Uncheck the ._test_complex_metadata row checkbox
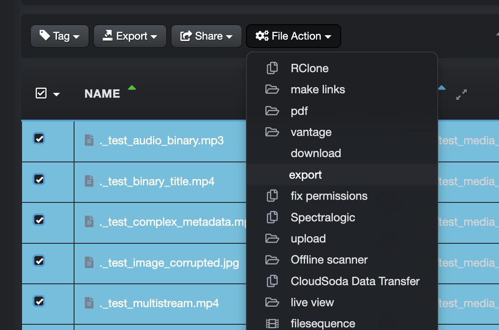Screen dimensions: 499x330 click(x=39, y=220)
